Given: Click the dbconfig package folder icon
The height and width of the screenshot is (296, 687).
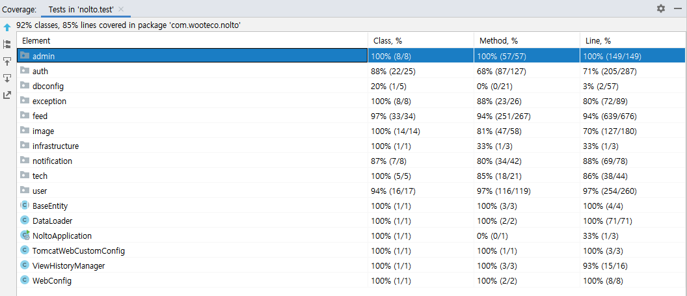Looking at the screenshot, I should pyautogui.click(x=25, y=86).
